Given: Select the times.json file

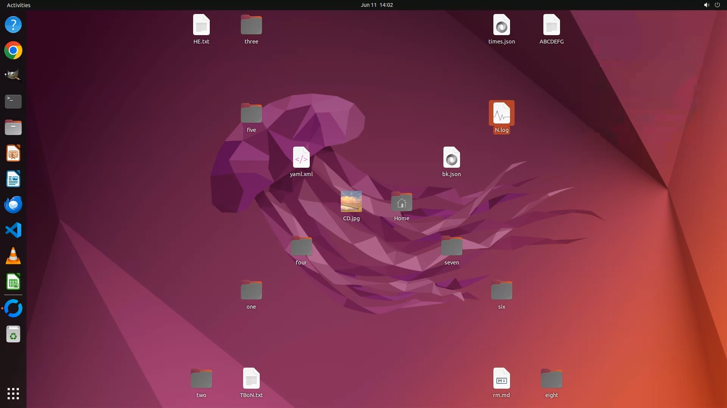Looking at the screenshot, I should 501,25.
